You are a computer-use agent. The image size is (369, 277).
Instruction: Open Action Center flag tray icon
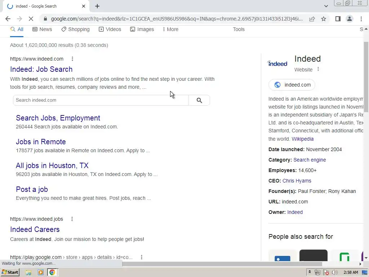tap(326, 273)
